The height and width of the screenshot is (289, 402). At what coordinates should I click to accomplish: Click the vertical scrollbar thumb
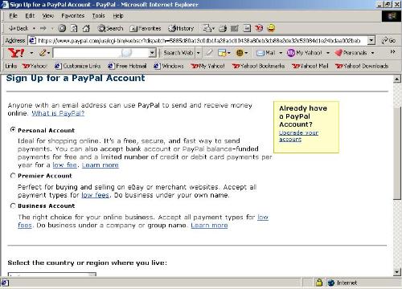(x=397, y=153)
